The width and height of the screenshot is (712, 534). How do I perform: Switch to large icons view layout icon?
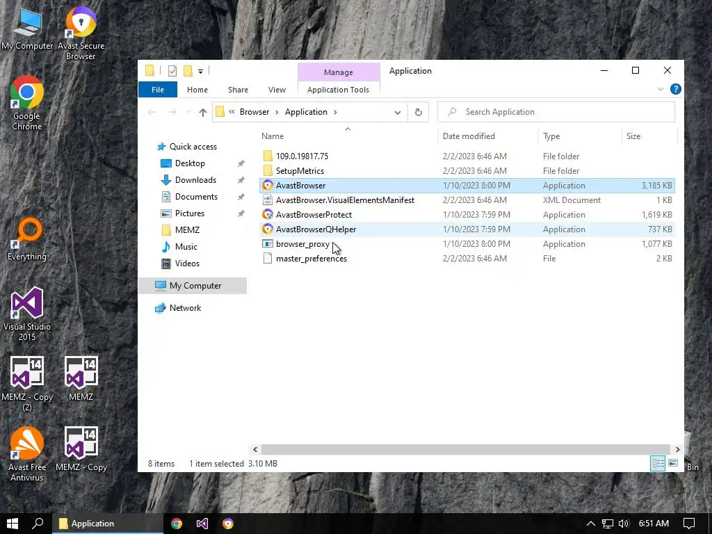point(673,463)
